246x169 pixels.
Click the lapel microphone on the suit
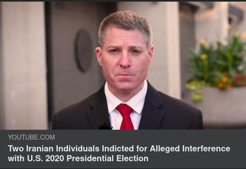(105, 126)
